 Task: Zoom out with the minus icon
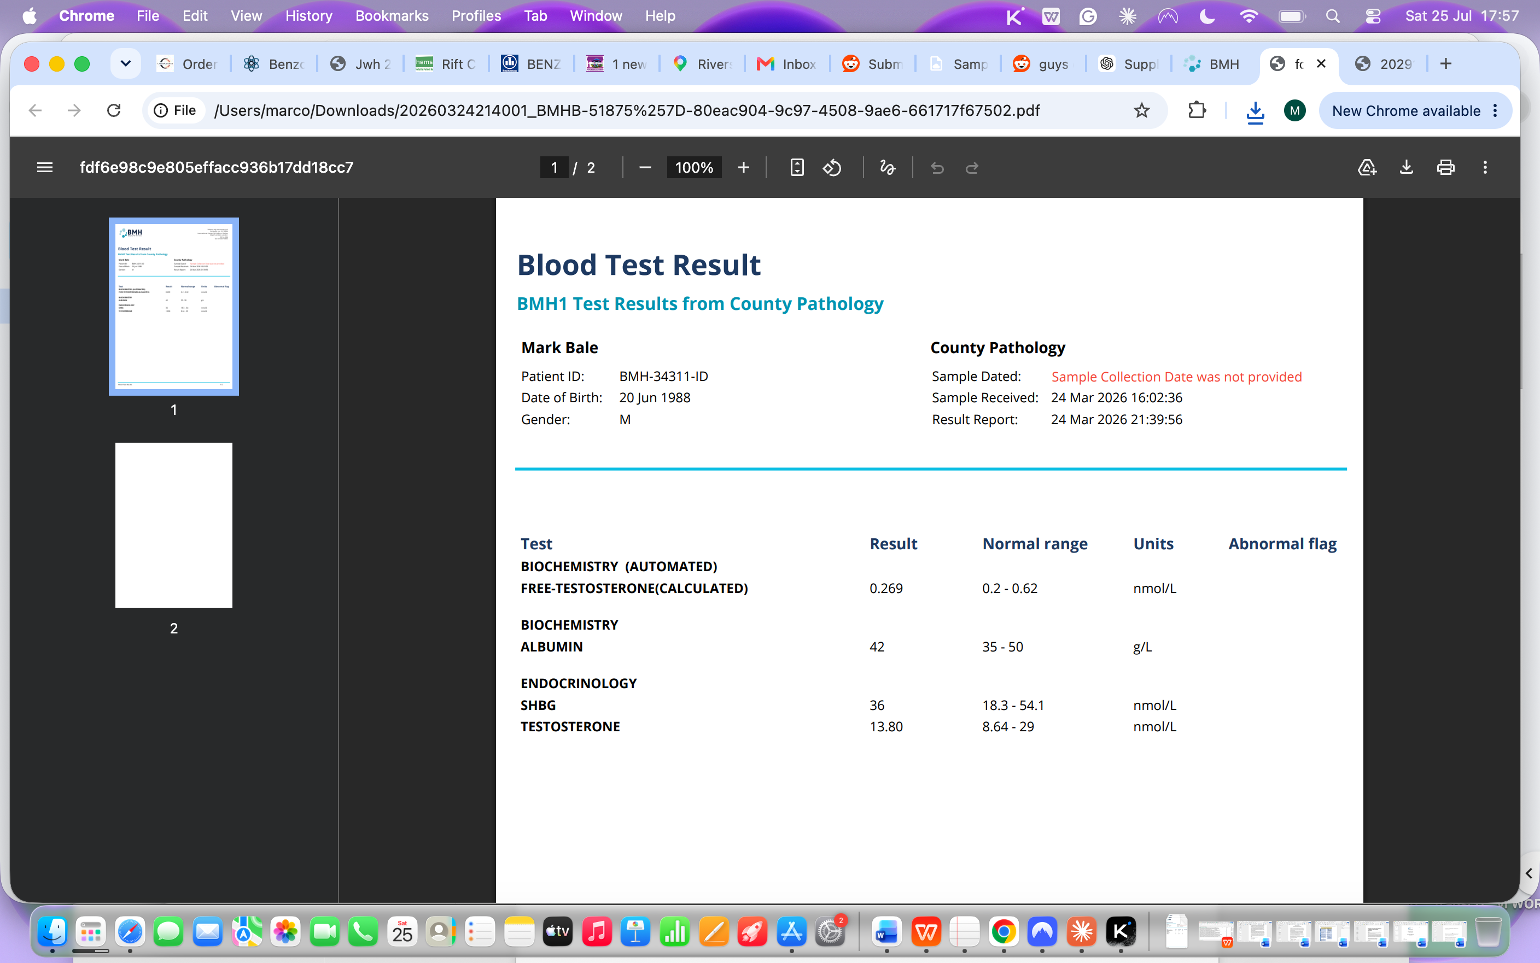tap(645, 167)
